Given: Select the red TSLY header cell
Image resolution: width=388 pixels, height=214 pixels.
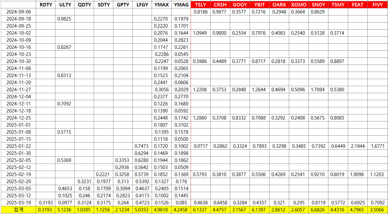Looking at the screenshot, I should pos(201,5).
